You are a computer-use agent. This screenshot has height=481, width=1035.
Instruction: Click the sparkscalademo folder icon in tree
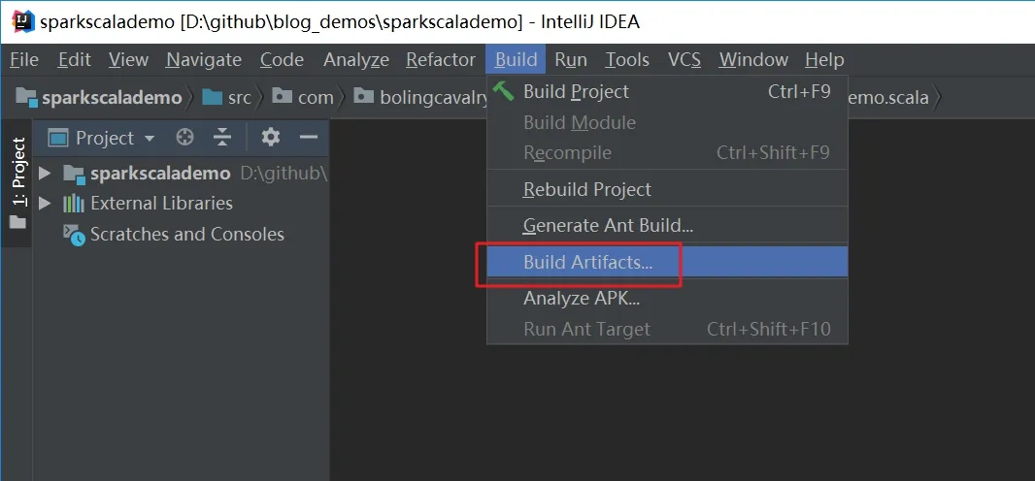(74, 174)
